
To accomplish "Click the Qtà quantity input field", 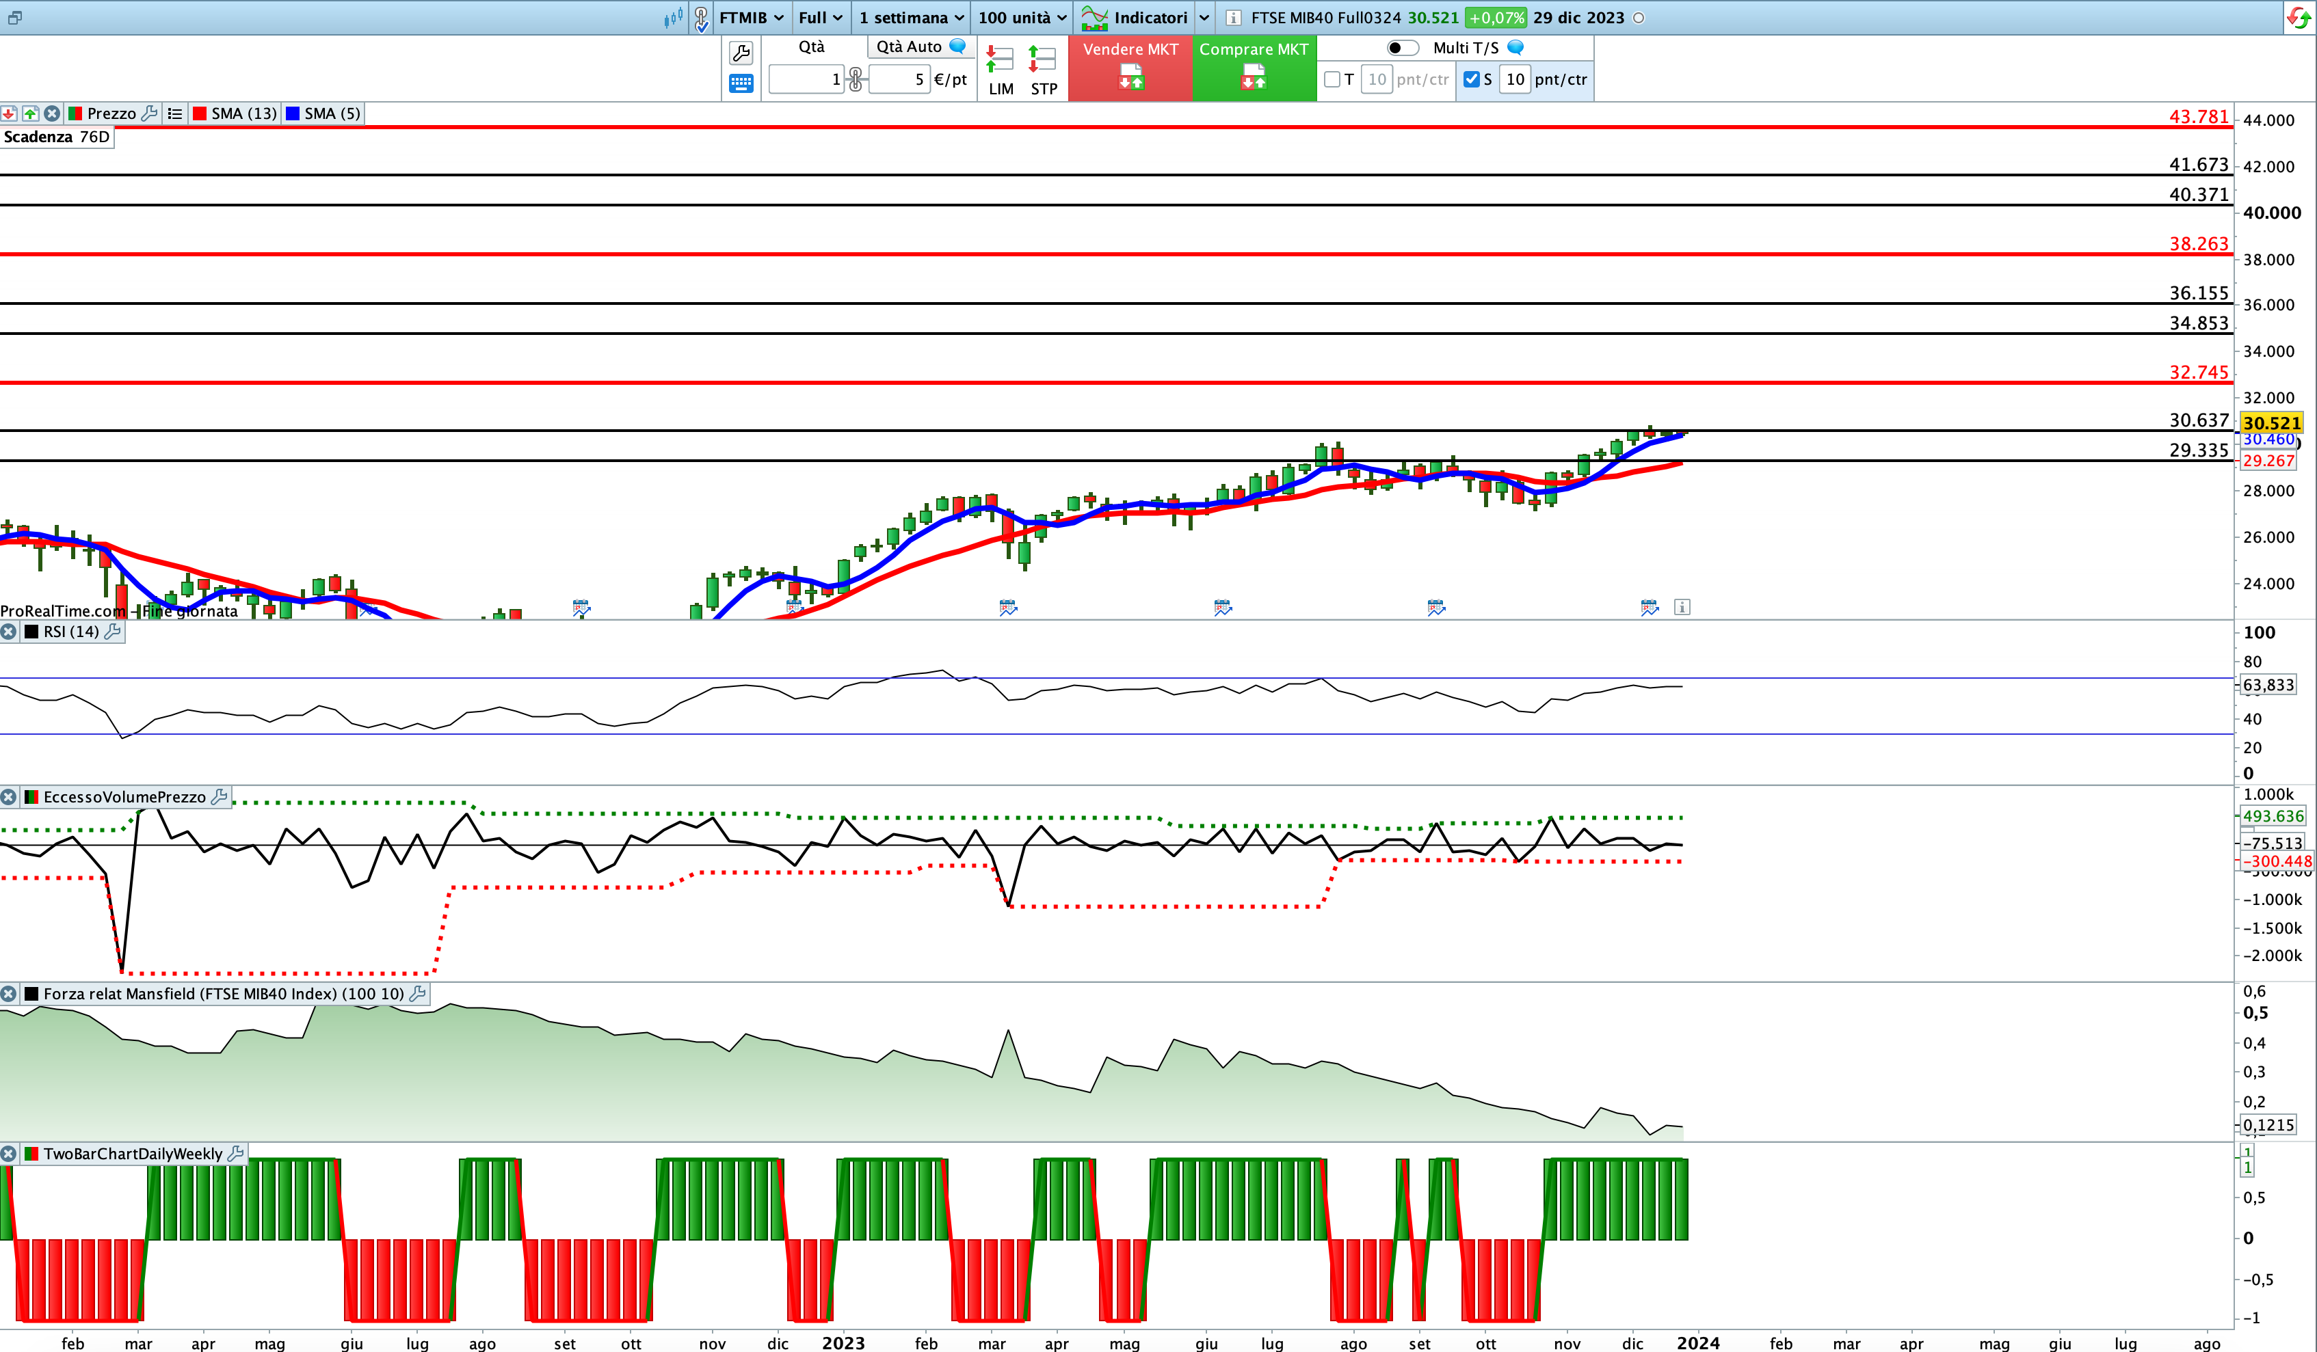I will pos(806,79).
